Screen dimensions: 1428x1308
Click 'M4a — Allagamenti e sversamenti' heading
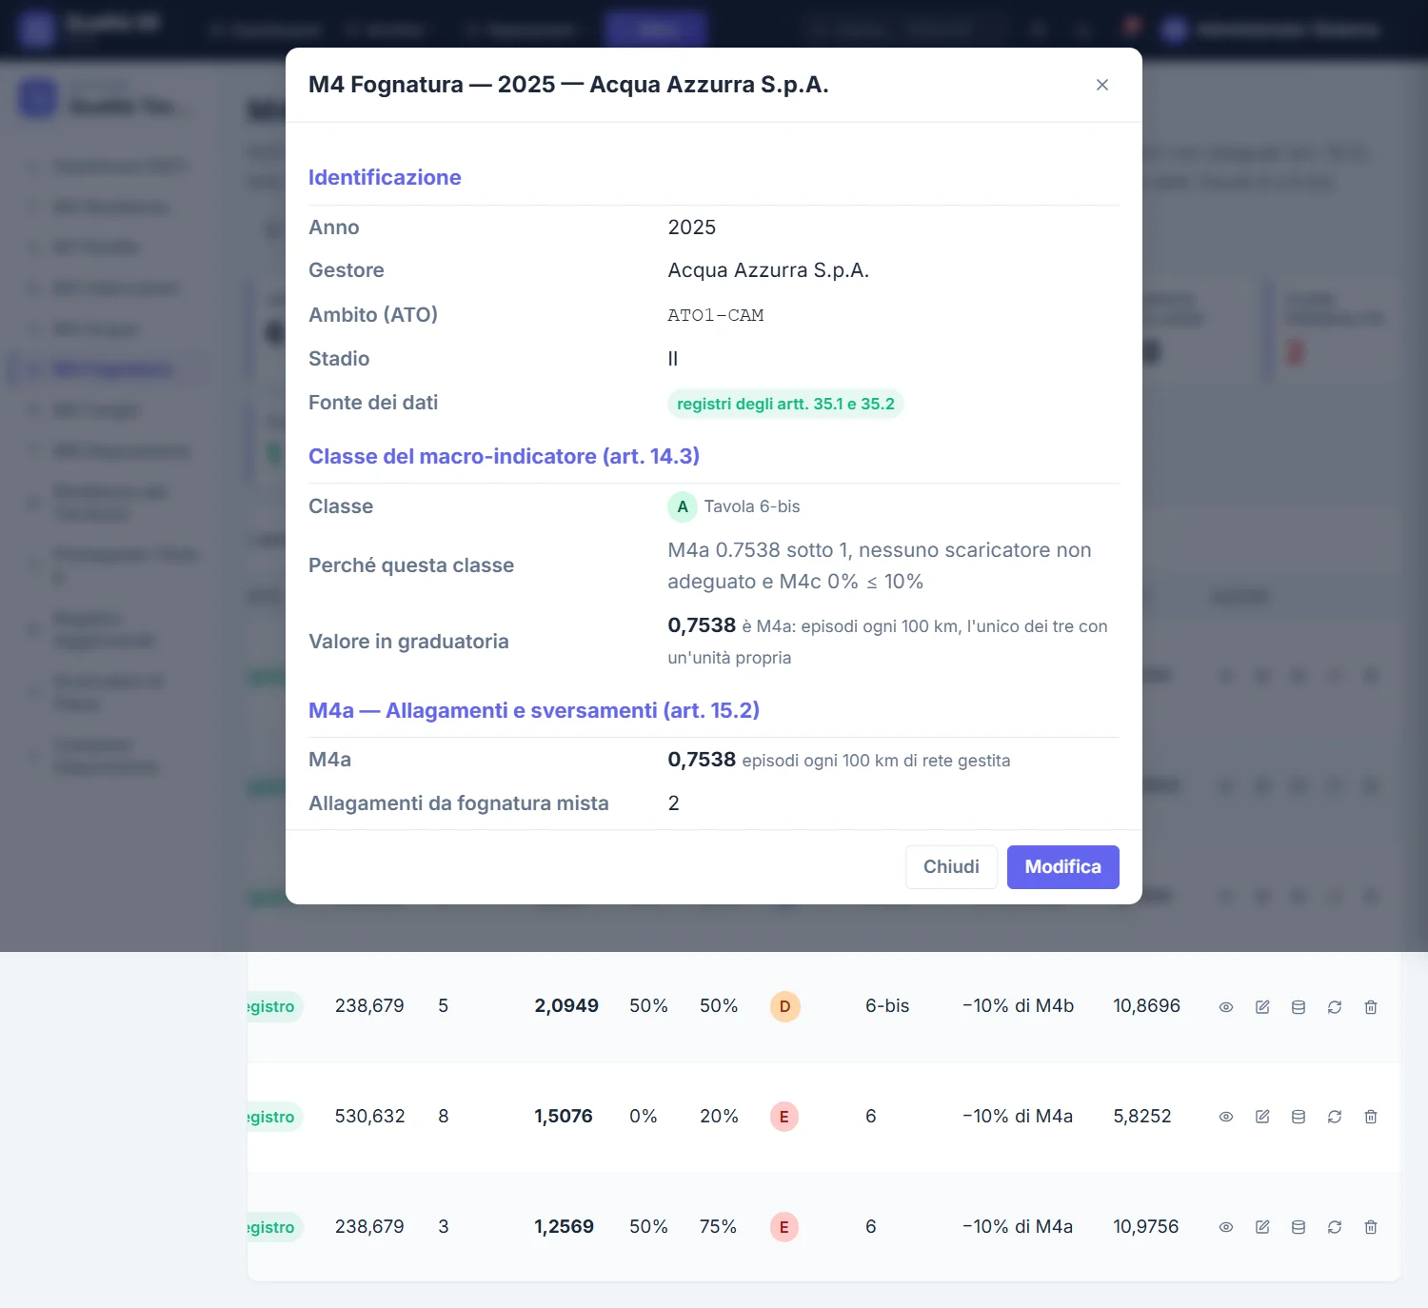pos(534,710)
